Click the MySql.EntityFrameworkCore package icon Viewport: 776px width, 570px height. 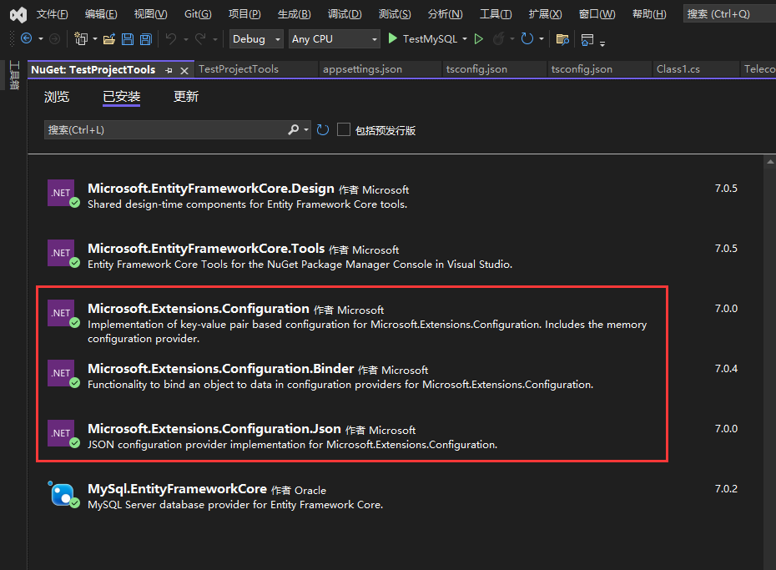click(62, 494)
